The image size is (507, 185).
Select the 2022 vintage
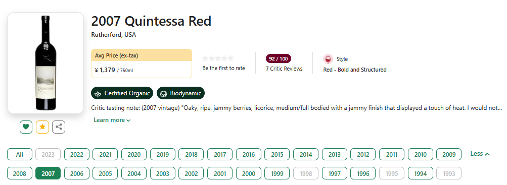pyautogui.click(x=77, y=154)
